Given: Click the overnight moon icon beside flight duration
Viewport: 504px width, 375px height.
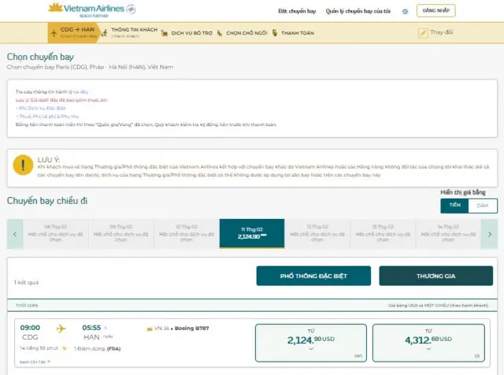Looking at the screenshot, I should [x=65, y=348].
